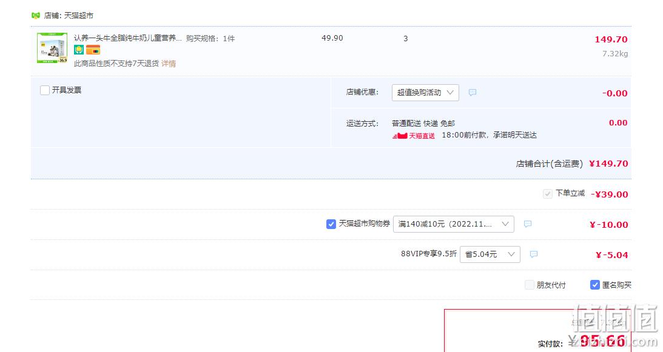The image size is (663, 352).
Task: Click comment bubble icon beside store discount
Action: tap(473, 92)
